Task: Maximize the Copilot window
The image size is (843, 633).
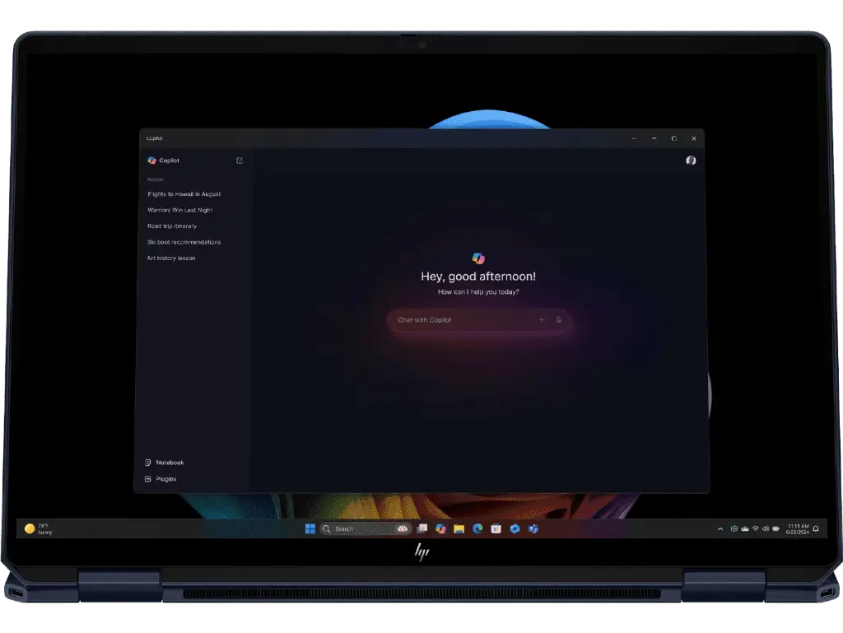Action: point(673,138)
